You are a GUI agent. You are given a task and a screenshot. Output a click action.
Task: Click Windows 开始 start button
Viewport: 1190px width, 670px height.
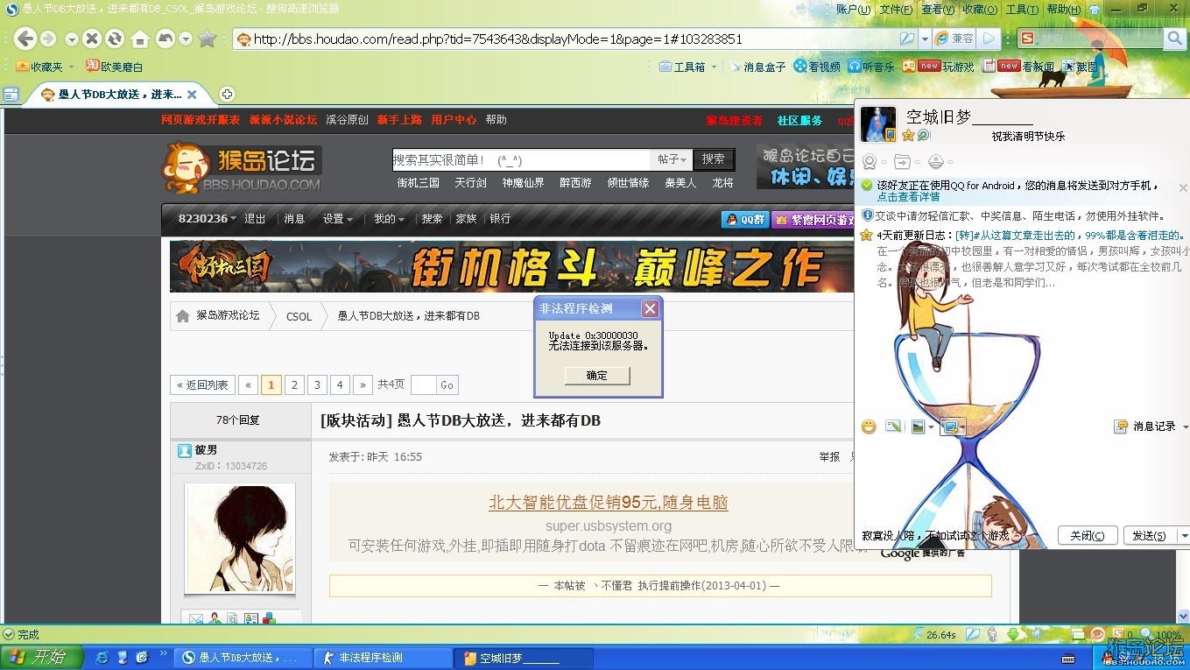click(42, 657)
